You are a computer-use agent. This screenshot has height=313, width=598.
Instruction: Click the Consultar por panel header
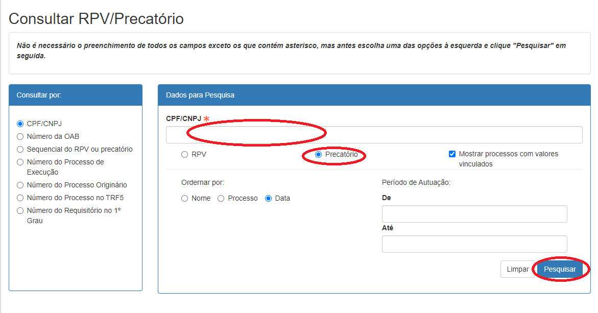click(x=76, y=95)
